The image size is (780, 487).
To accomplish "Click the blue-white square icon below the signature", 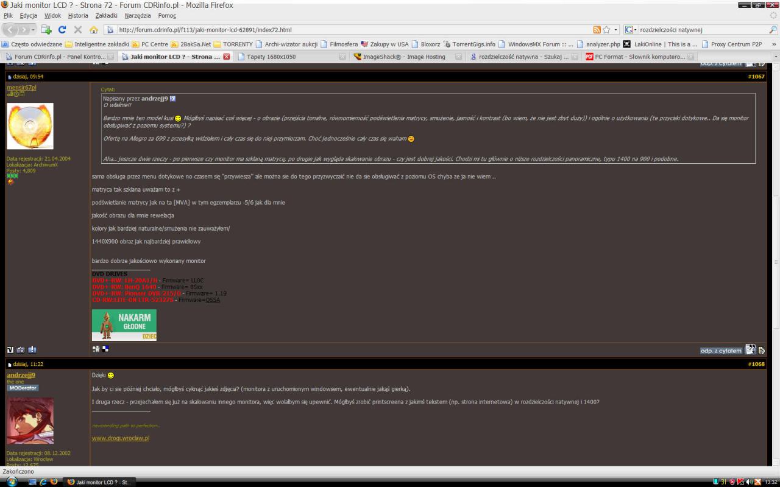I will (x=105, y=349).
